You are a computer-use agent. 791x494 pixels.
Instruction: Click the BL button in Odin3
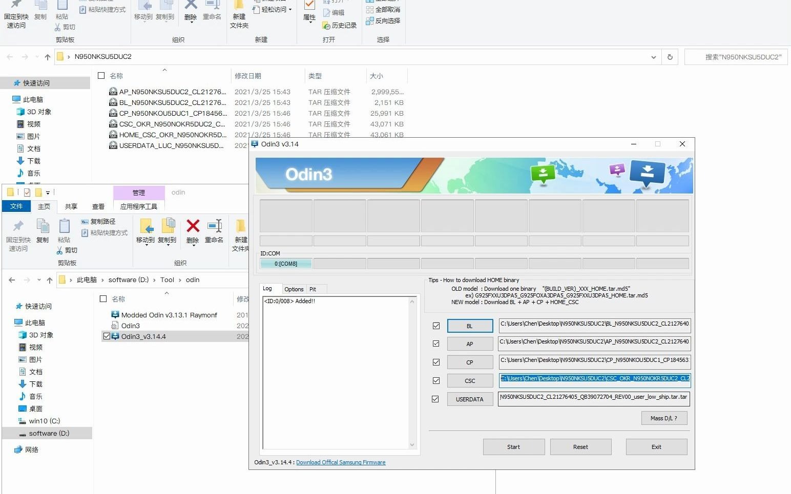coord(470,326)
